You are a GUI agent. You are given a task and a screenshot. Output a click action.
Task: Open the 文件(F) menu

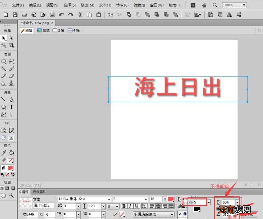pyautogui.click(x=18, y=5)
